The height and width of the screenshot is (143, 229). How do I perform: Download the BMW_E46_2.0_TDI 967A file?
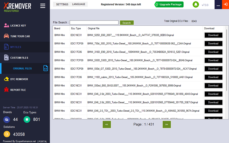point(213,111)
